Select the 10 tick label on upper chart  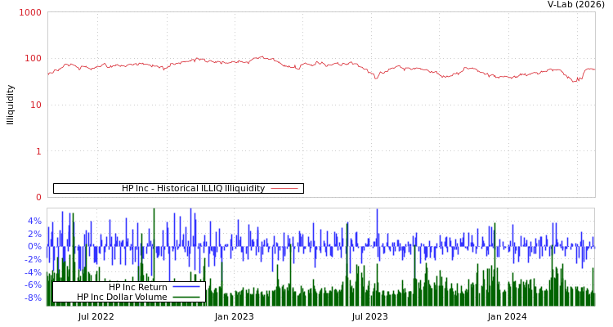[35, 105]
